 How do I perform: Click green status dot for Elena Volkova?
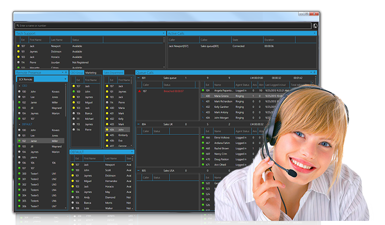(x=203, y=138)
